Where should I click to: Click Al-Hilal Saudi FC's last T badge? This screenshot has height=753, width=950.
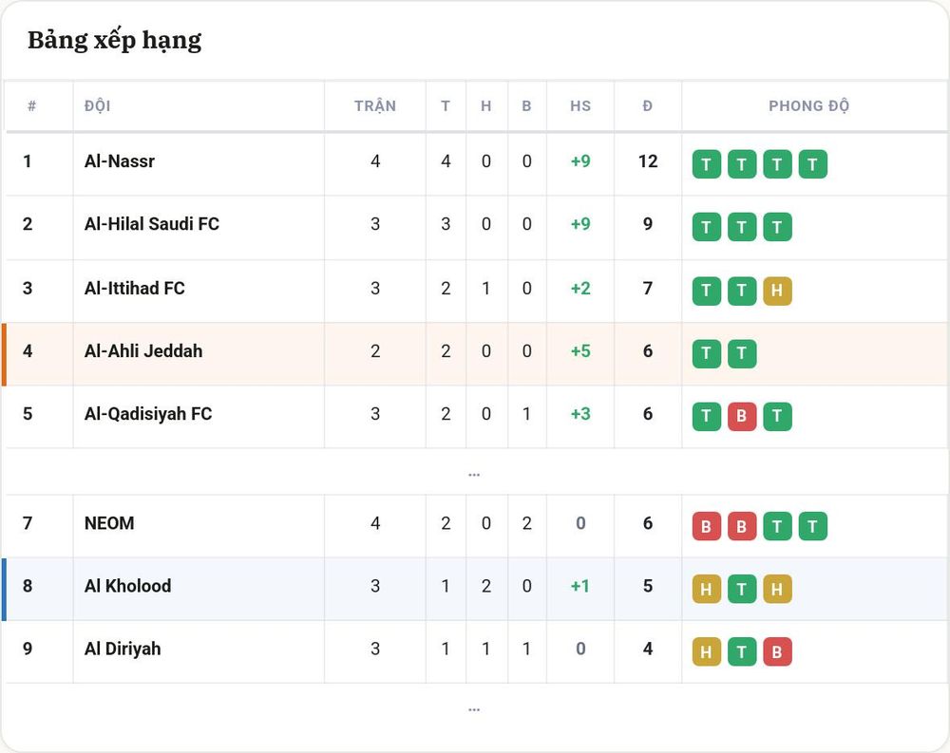777,227
